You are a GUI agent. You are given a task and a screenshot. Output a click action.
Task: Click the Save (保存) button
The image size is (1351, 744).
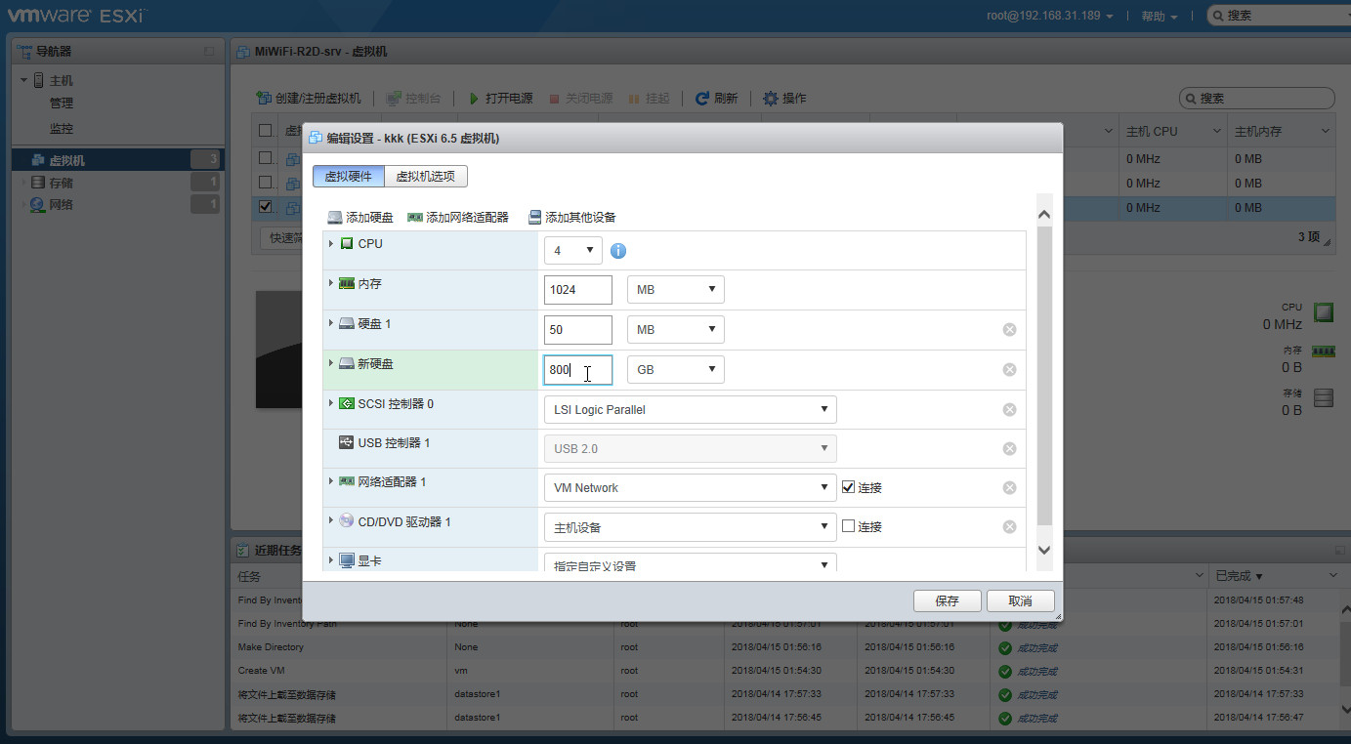click(947, 600)
